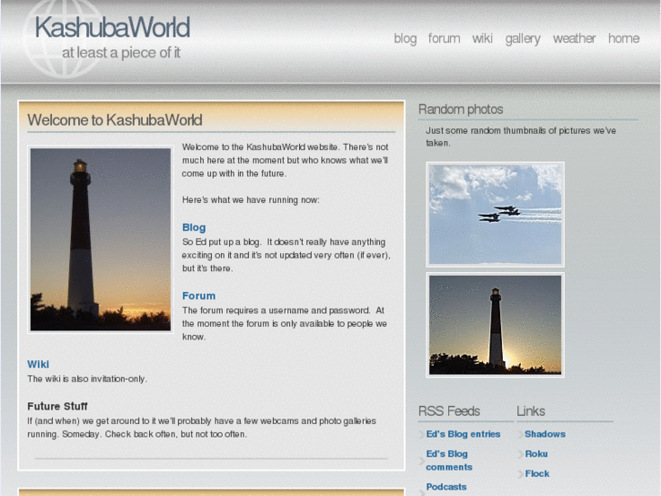Visit the Flock link

pyautogui.click(x=537, y=473)
